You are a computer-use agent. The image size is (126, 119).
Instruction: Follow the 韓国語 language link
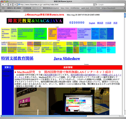100,23
